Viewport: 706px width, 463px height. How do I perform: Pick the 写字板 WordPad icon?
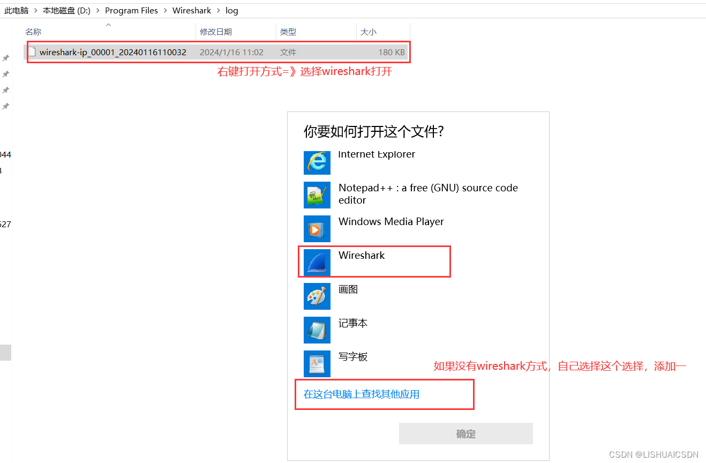[x=317, y=364]
